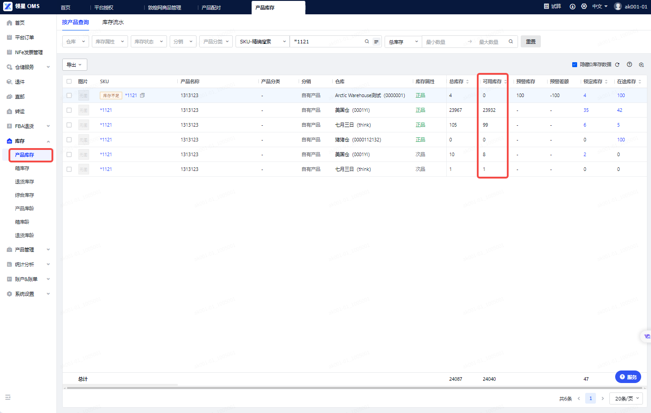Click the 最小数量 input field

pos(443,42)
